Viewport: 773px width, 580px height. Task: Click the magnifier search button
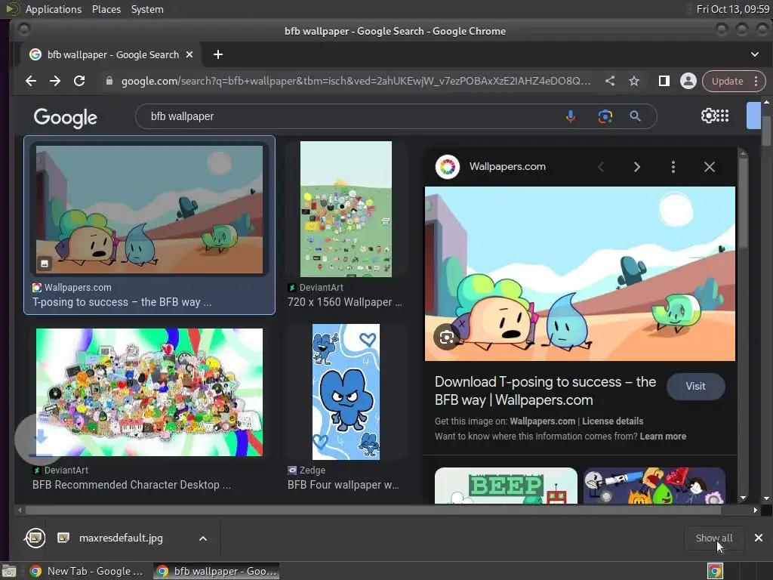636,116
